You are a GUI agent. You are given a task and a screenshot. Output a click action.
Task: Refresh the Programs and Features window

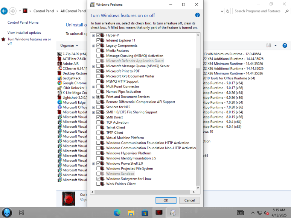coord(228,11)
